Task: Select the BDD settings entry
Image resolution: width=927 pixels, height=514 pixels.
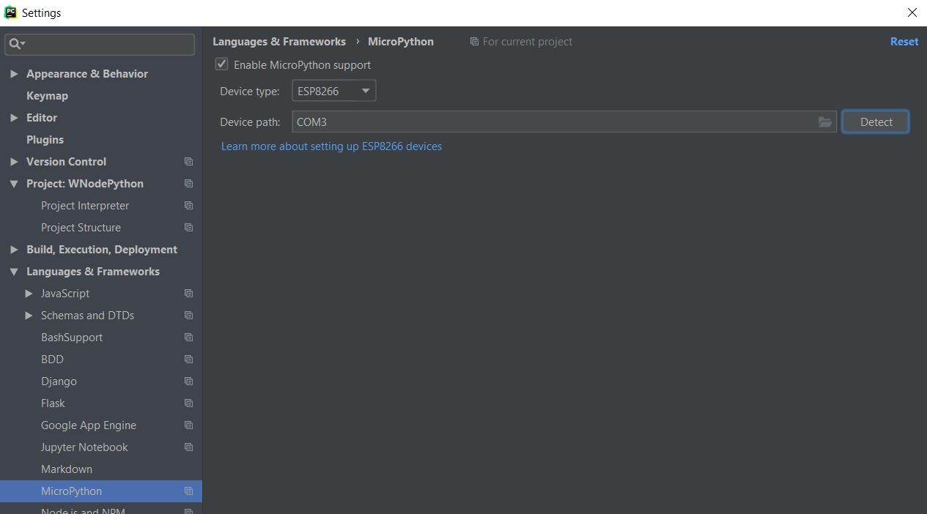Action: [x=52, y=360]
